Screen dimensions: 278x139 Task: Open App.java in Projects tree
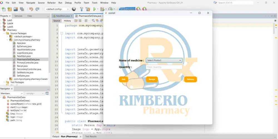(x=21, y=43)
